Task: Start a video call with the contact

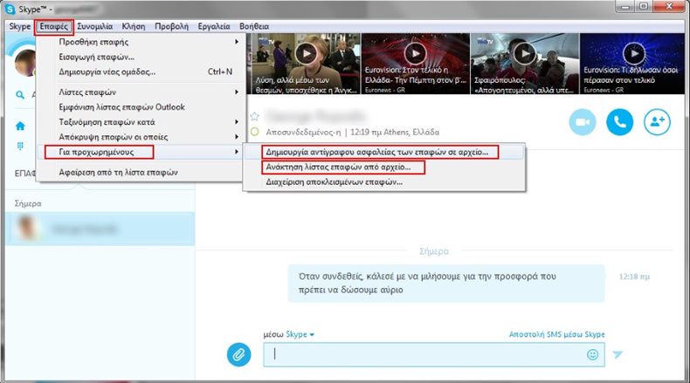Action: tap(583, 122)
